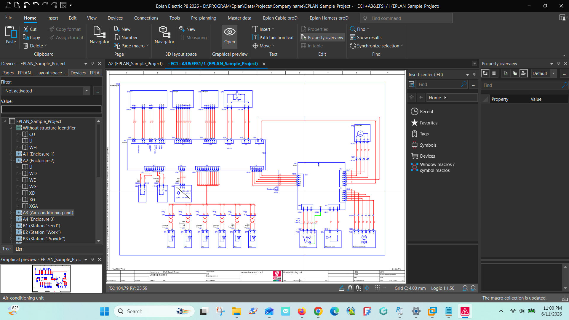Toggle the crosshair input point icon
This screenshot has height=320, width=569.
(367, 288)
